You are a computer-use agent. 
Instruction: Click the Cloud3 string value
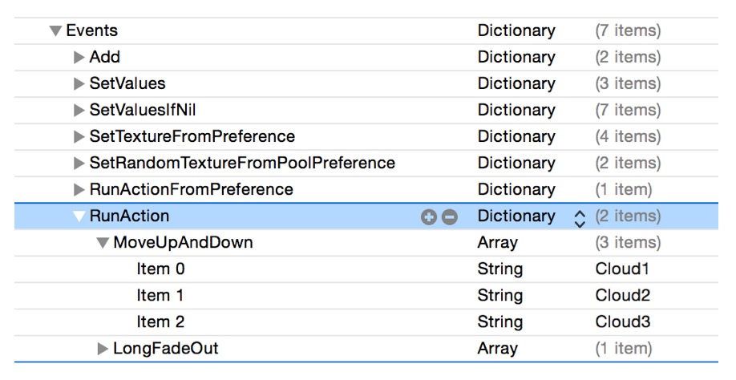(x=622, y=322)
